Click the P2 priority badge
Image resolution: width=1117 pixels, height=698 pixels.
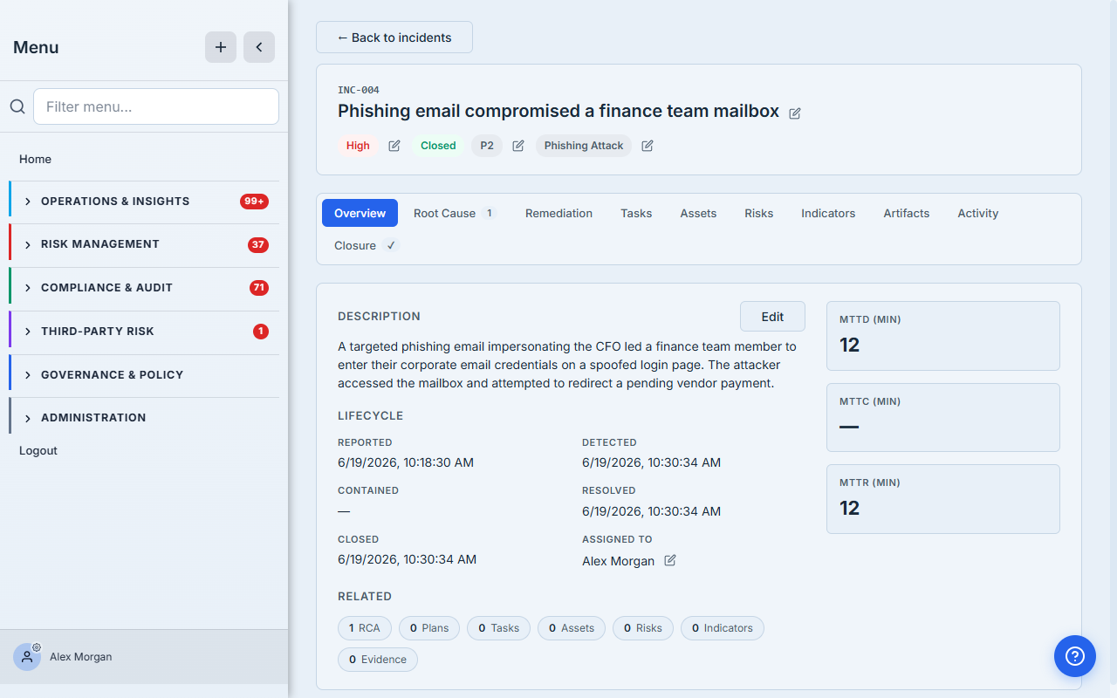pos(487,146)
